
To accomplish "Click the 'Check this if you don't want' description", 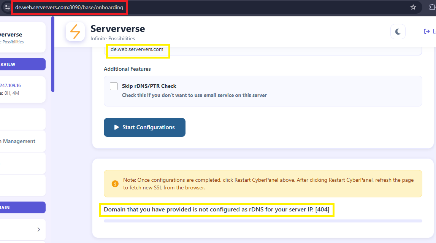I will click(x=194, y=95).
